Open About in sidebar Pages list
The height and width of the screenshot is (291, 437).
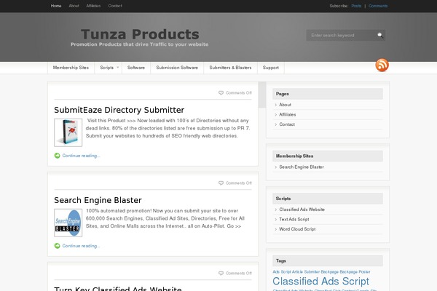click(285, 105)
